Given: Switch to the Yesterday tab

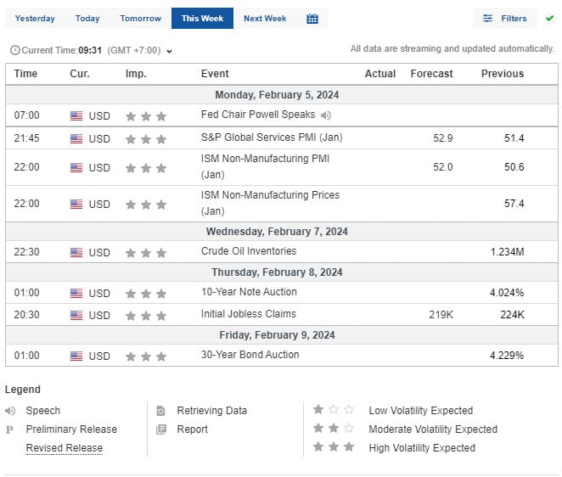Looking at the screenshot, I should [x=35, y=19].
